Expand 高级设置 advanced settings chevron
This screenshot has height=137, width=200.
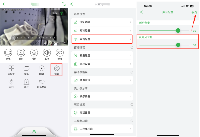click(x=130, y=112)
